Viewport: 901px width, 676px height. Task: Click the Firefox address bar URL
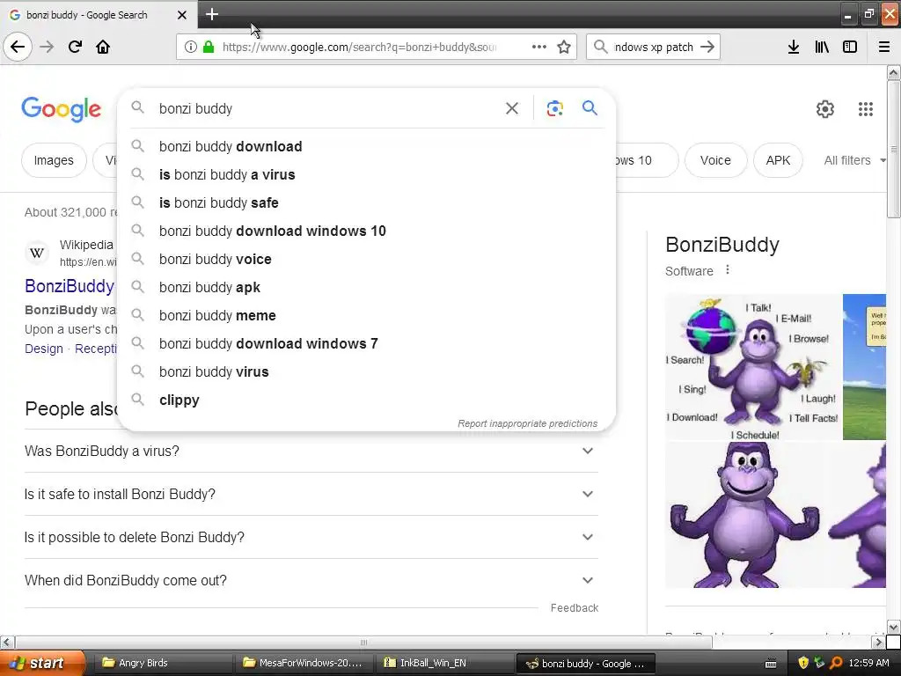359,48
